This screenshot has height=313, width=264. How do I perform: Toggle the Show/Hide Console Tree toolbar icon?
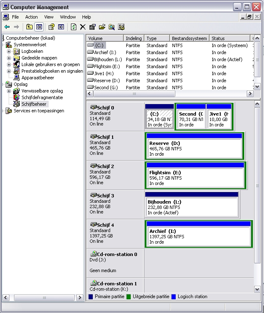pos(39,27)
